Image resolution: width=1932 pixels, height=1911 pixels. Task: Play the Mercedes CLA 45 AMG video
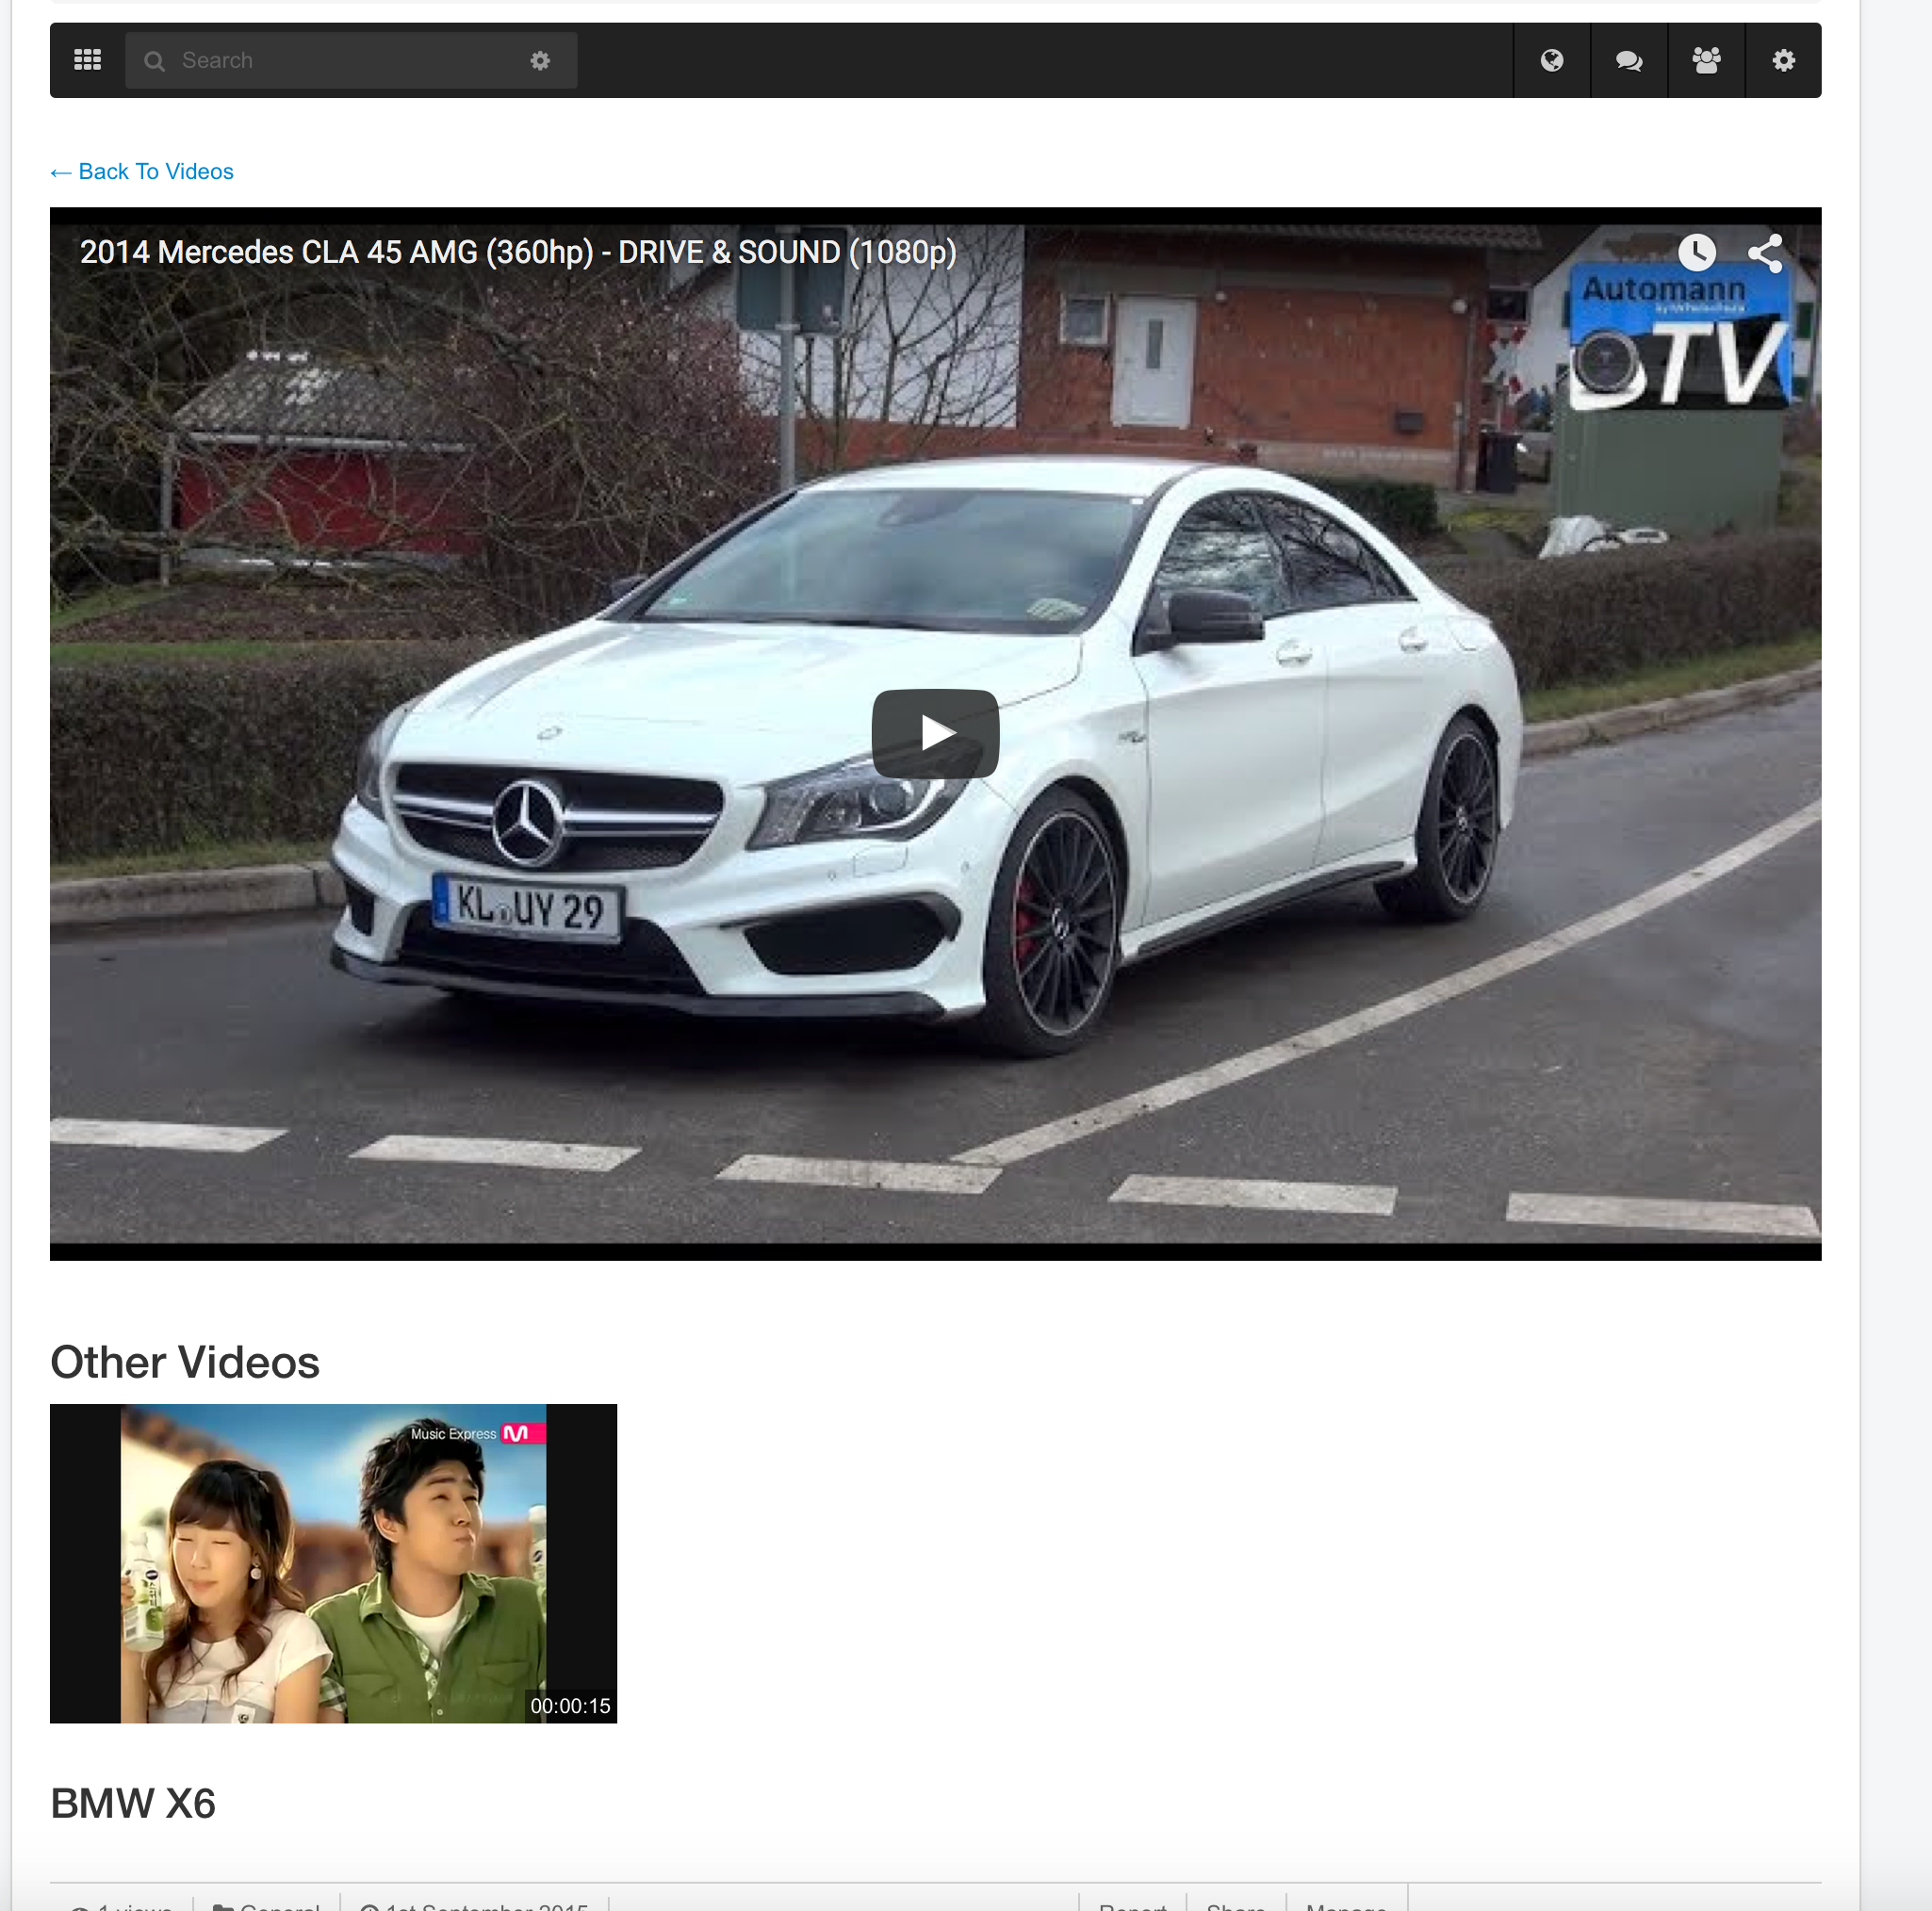[934, 733]
